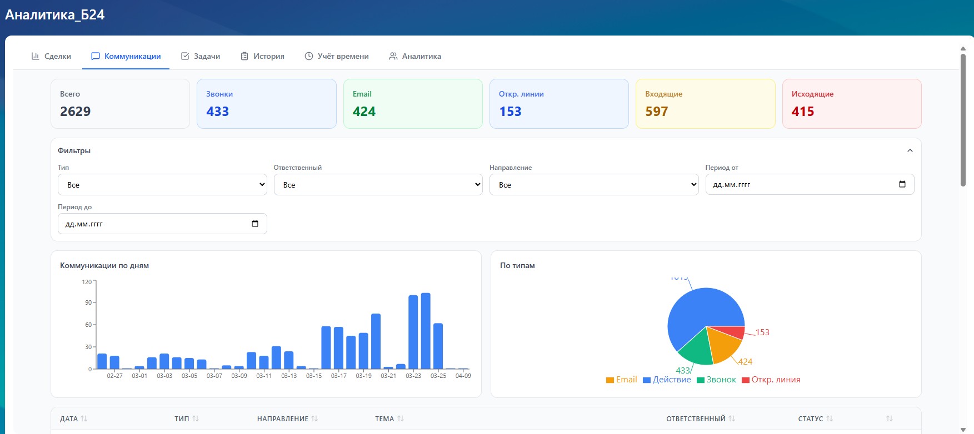
Task: Click the sort arrows next to ТЕМА
Action: coord(401,418)
